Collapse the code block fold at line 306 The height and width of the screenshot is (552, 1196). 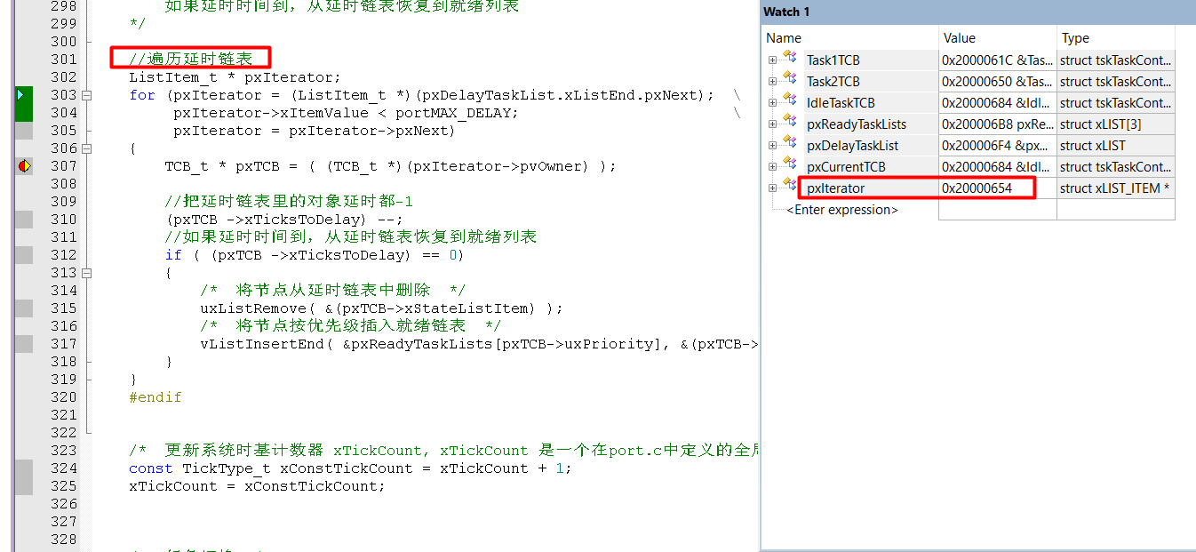tap(87, 148)
